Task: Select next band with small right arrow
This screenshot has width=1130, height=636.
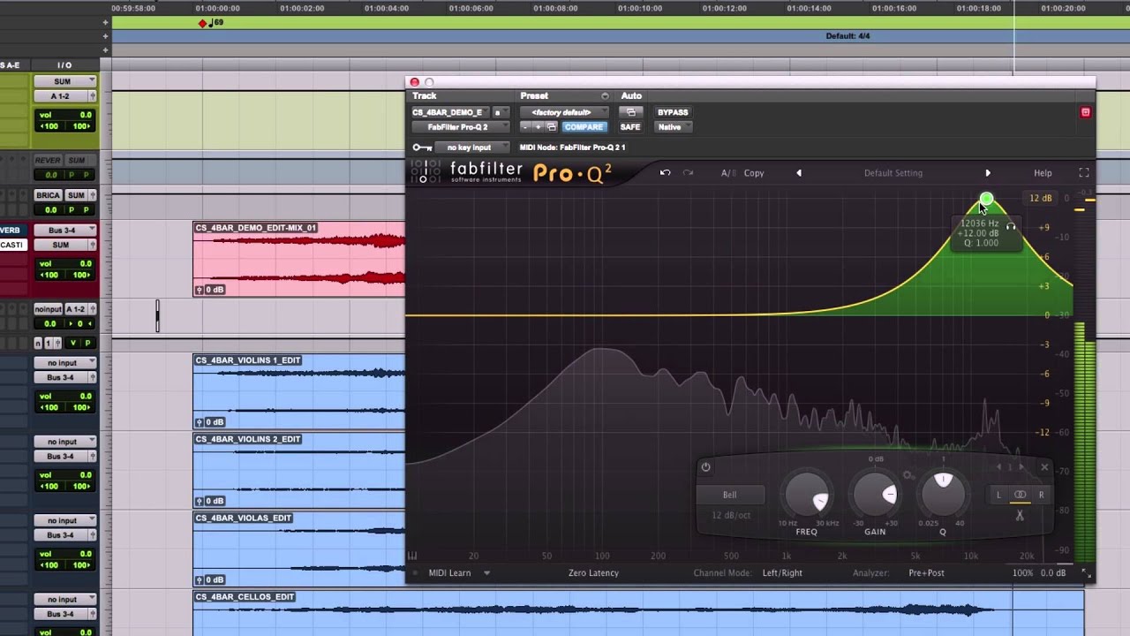Action: tap(1021, 467)
